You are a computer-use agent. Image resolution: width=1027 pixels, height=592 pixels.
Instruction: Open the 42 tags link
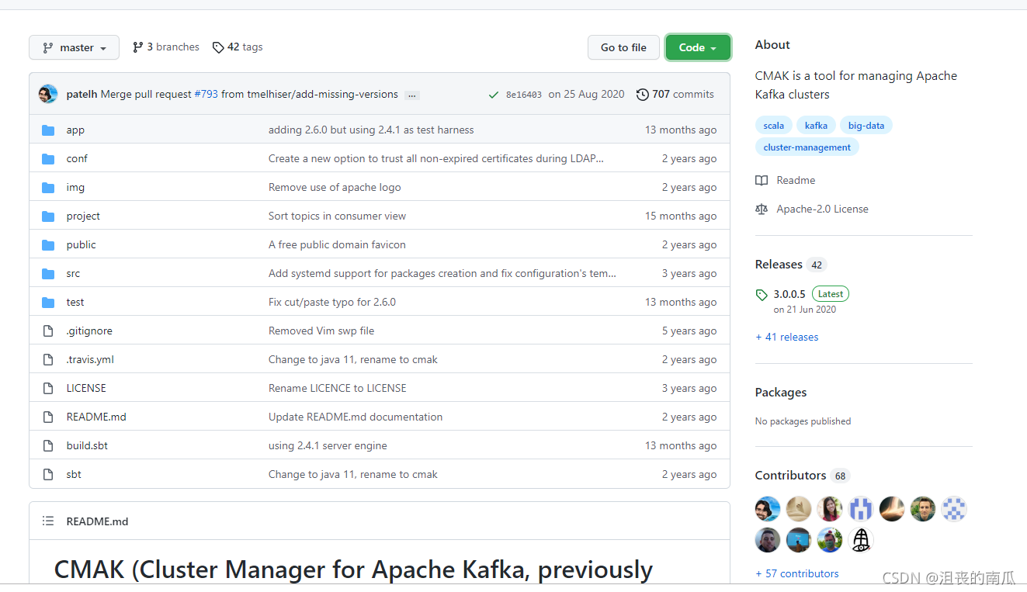[238, 47]
